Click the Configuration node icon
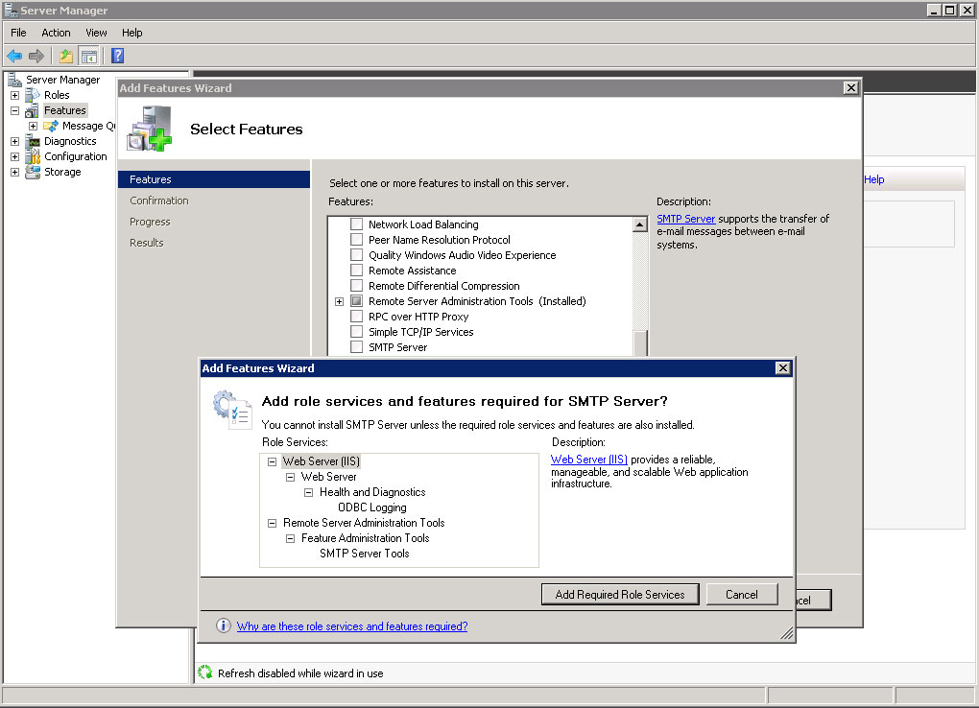Viewport: 979px width, 708px height. pyautogui.click(x=33, y=156)
